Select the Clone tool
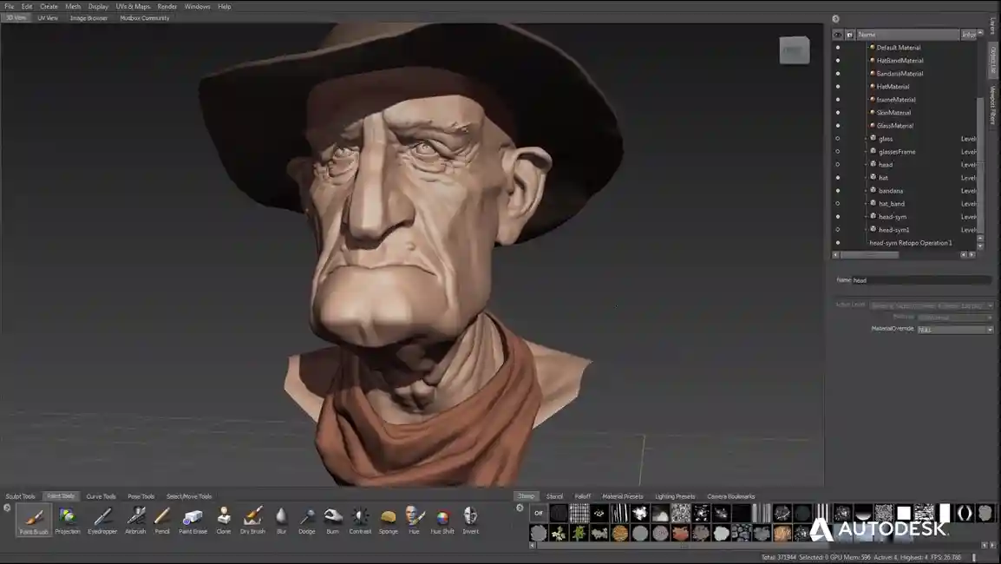The image size is (1001, 564). coord(224,518)
